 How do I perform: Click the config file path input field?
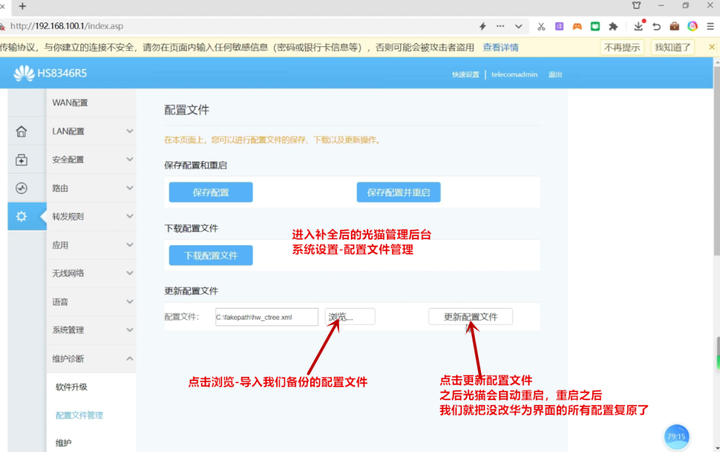(x=266, y=317)
